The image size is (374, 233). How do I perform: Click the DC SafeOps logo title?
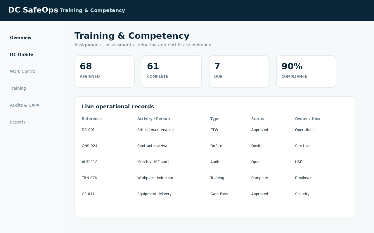click(33, 10)
